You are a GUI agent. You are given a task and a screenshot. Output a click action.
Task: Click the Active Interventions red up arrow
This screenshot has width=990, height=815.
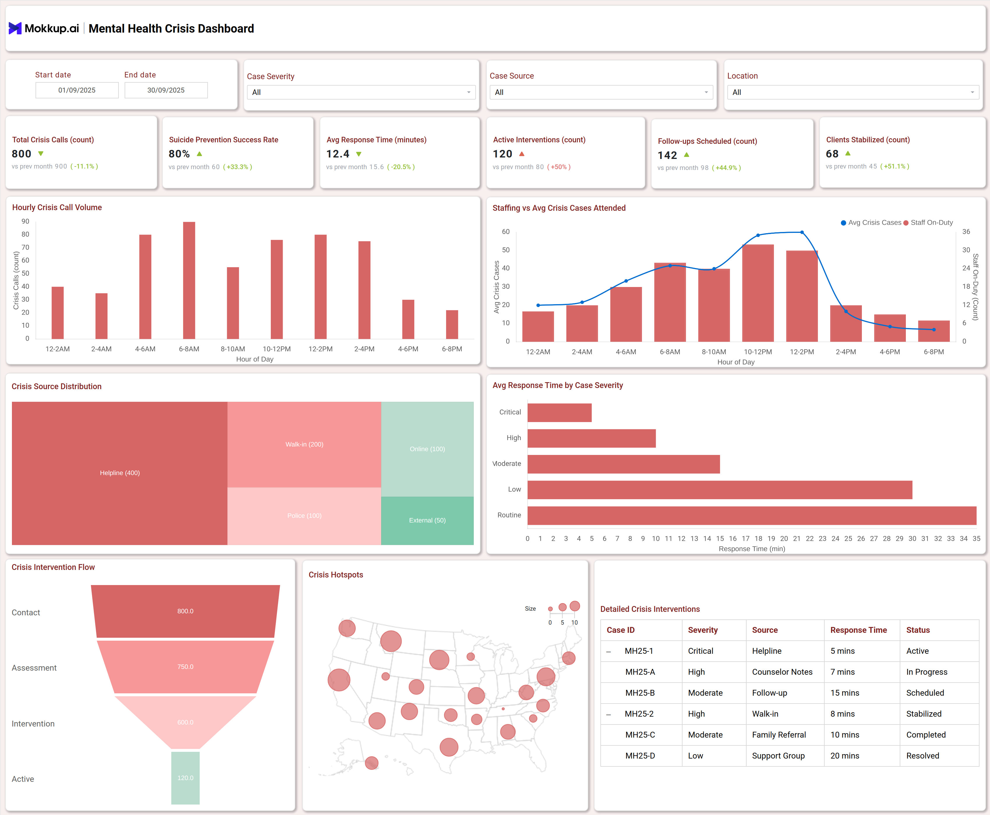coord(522,153)
